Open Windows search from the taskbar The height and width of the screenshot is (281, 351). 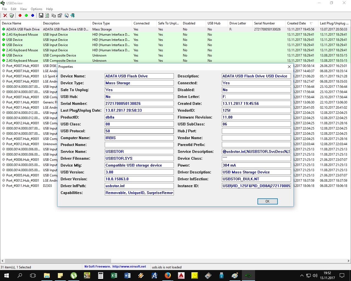(20, 276)
